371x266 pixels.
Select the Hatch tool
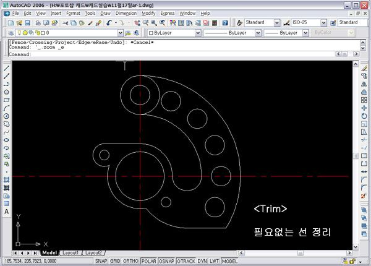point(6,180)
